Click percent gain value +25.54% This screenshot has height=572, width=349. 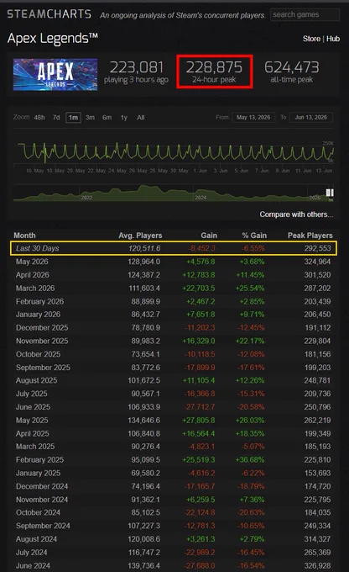pyautogui.click(x=250, y=289)
